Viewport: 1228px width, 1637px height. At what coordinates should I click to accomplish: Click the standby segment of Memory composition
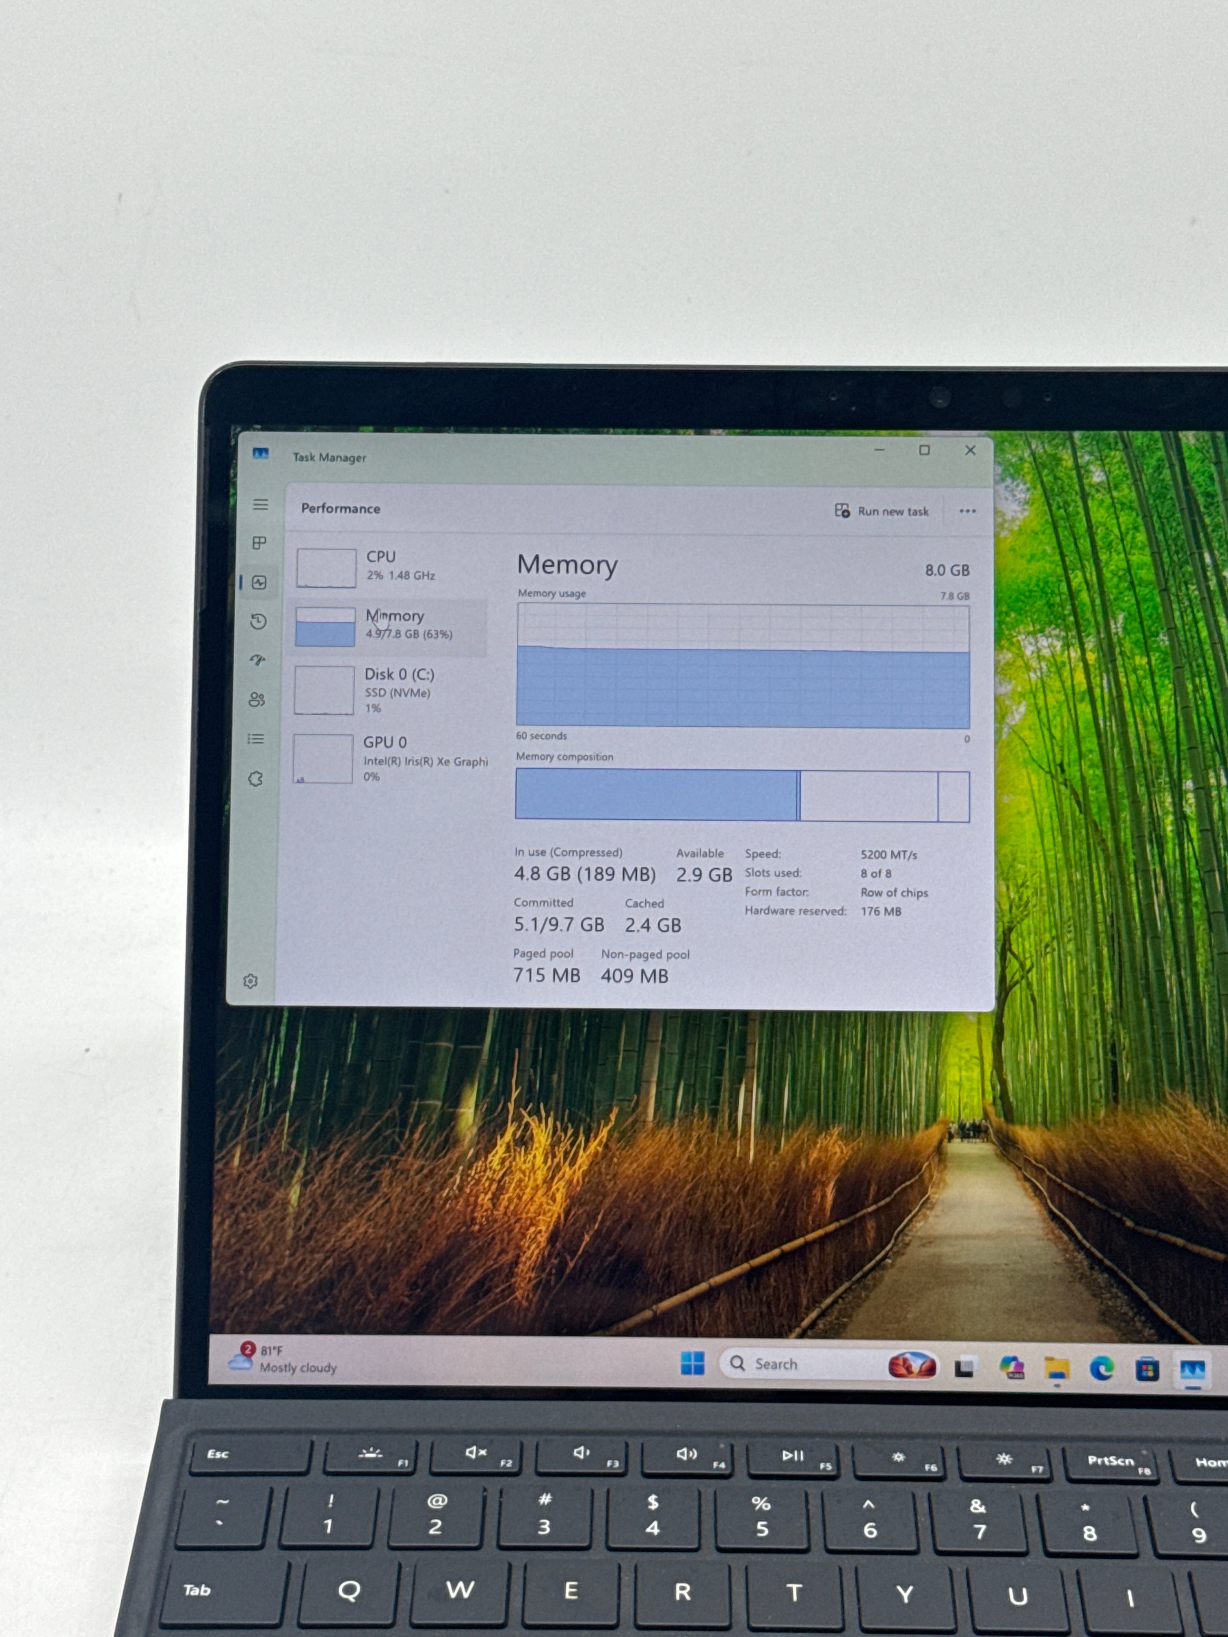point(869,796)
